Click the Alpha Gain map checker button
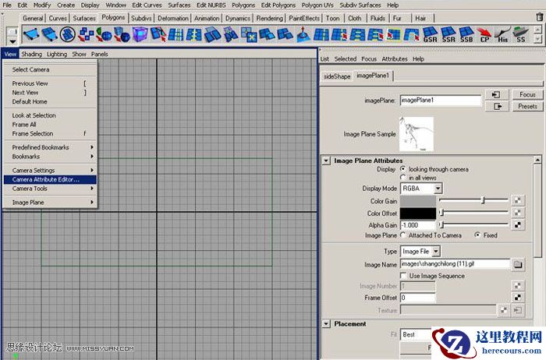Viewport: 546px width, 360px height. (x=518, y=224)
